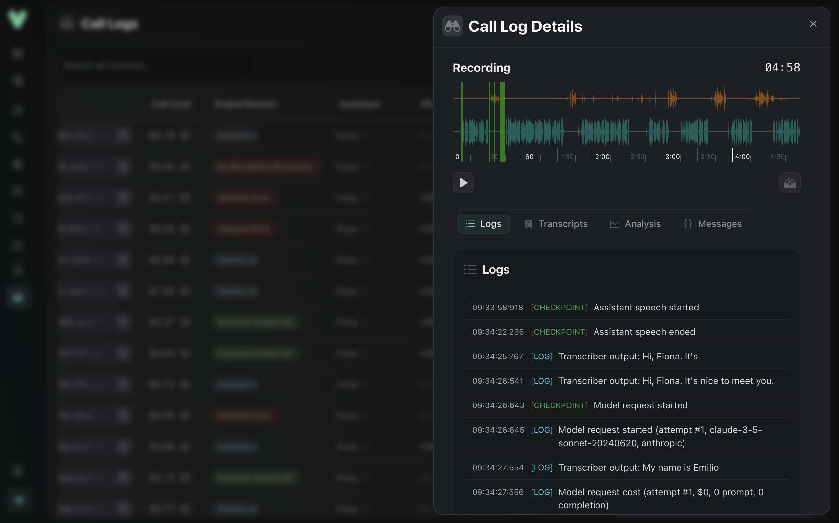Jump to the 60 second timeline marker
Screen dimensions: 839x523
click(x=529, y=156)
